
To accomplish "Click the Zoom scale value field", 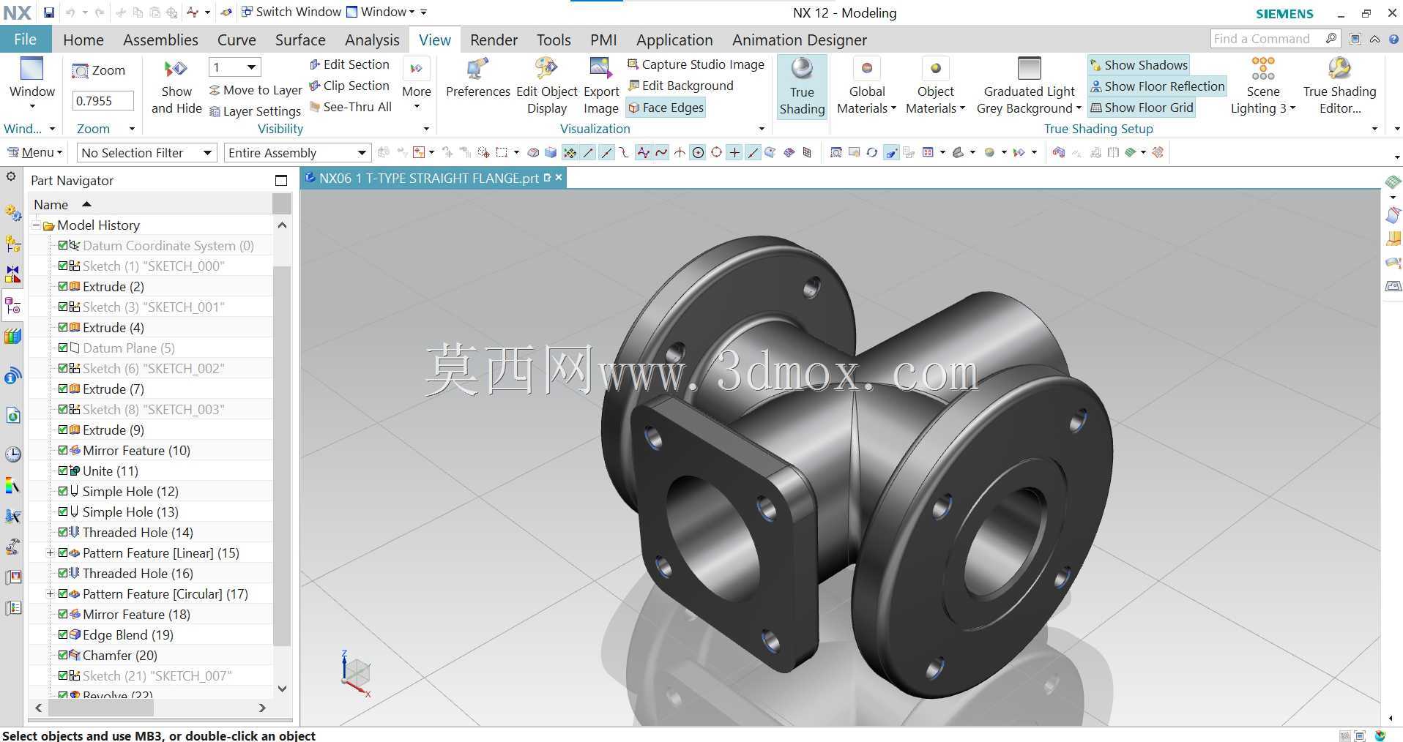I will pos(103,100).
